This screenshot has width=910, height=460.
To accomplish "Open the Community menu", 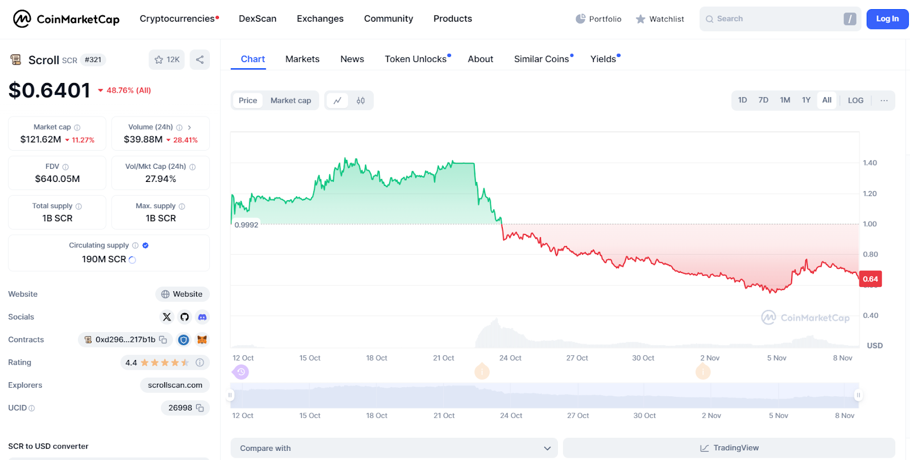I will point(388,19).
